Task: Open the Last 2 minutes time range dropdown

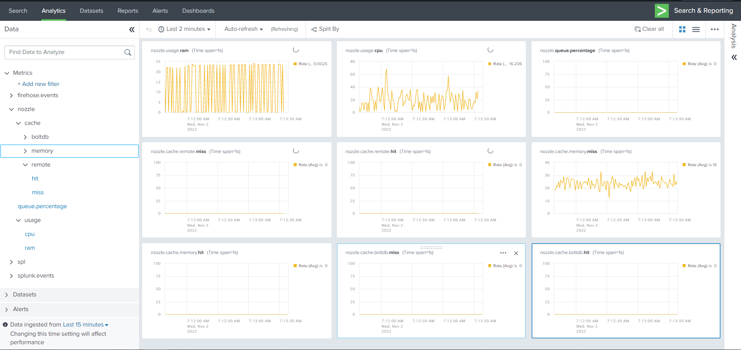Action: tap(185, 29)
